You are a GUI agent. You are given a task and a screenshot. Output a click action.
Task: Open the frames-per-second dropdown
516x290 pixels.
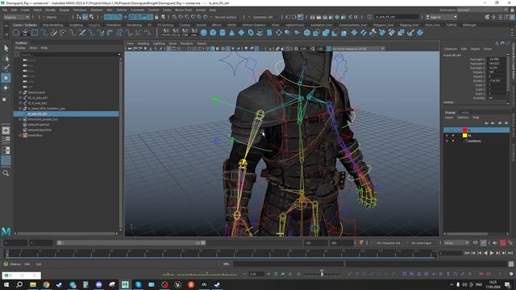pos(456,243)
